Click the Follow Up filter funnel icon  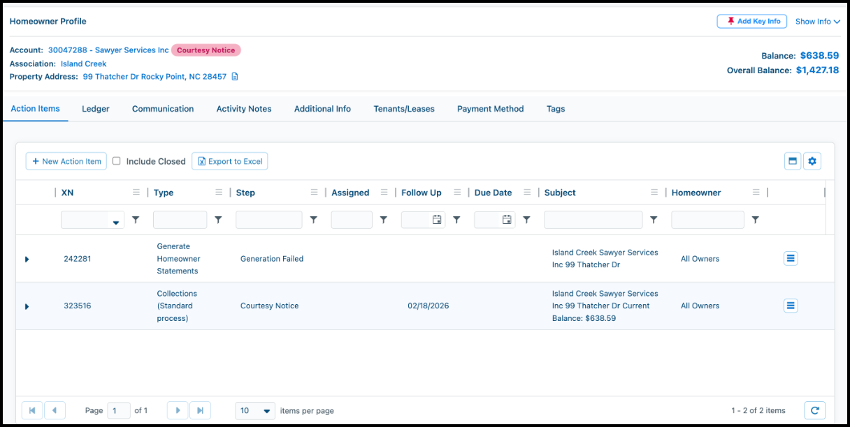click(x=456, y=220)
